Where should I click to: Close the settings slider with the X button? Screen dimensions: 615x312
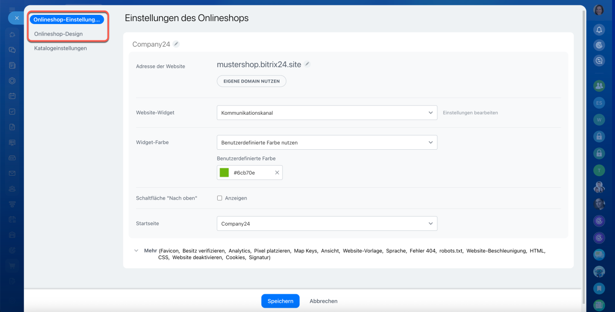point(17,18)
